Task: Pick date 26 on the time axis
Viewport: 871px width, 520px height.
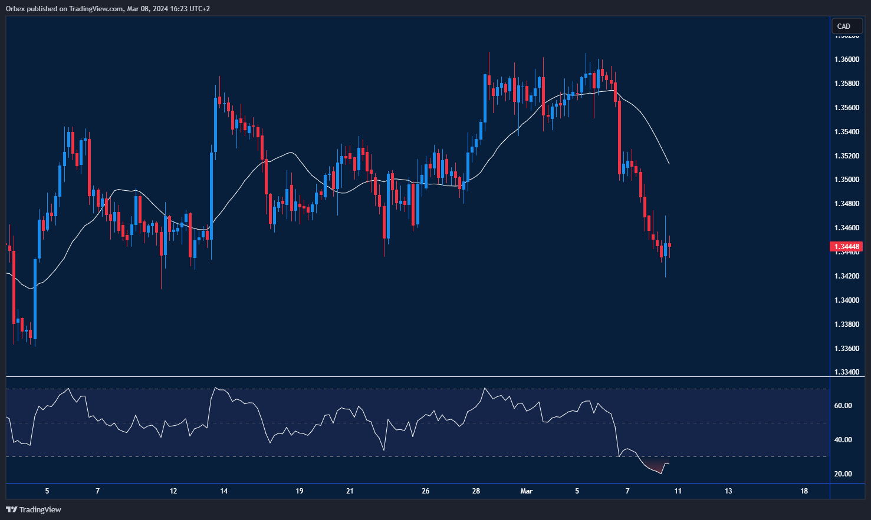Action: 426,491
